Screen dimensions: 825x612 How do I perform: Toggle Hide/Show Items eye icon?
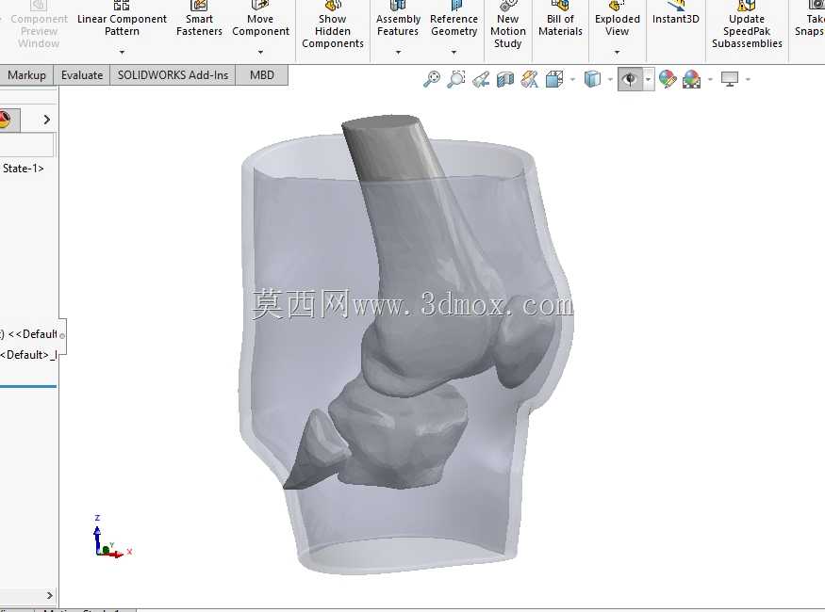(x=630, y=79)
